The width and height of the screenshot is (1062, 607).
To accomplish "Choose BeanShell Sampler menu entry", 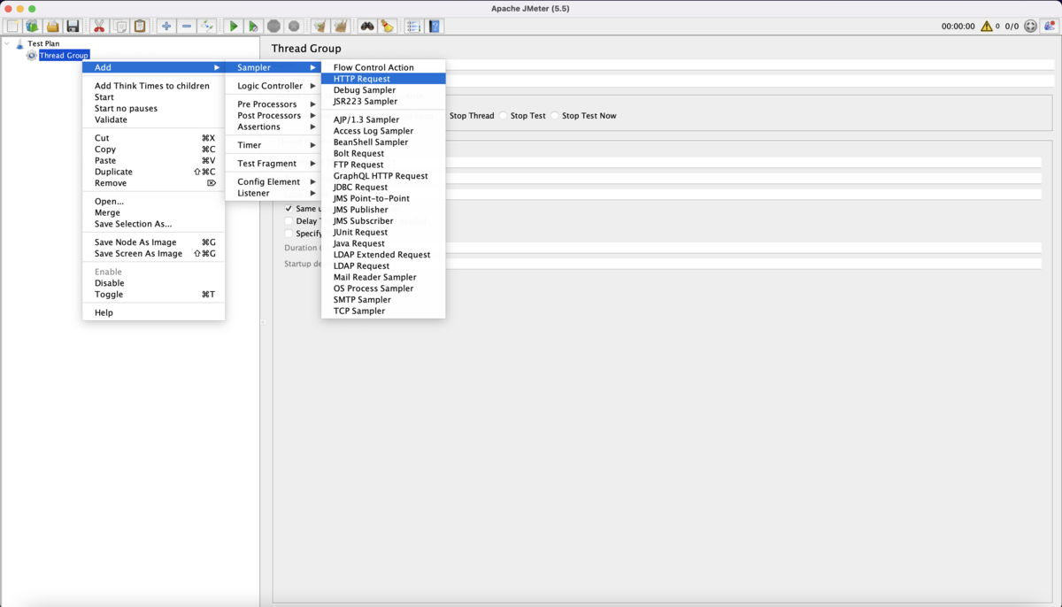I will [383, 142].
